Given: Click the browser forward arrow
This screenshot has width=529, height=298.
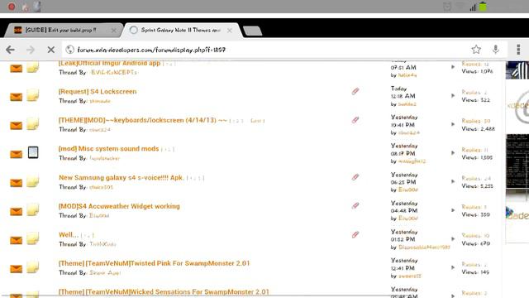Looking at the screenshot, I should [31, 50].
